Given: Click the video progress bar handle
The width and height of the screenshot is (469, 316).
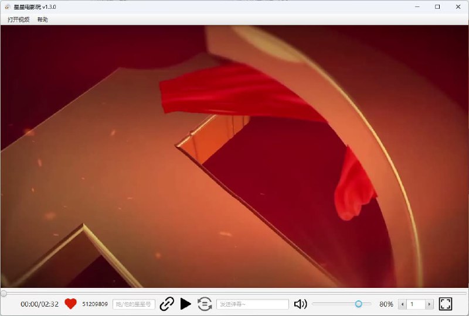Looking at the screenshot, I should pyautogui.click(x=4, y=294).
